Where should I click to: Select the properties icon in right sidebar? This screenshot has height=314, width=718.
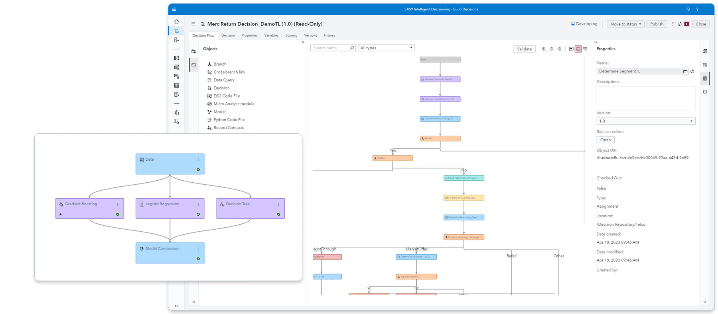[x=705, y=78]
